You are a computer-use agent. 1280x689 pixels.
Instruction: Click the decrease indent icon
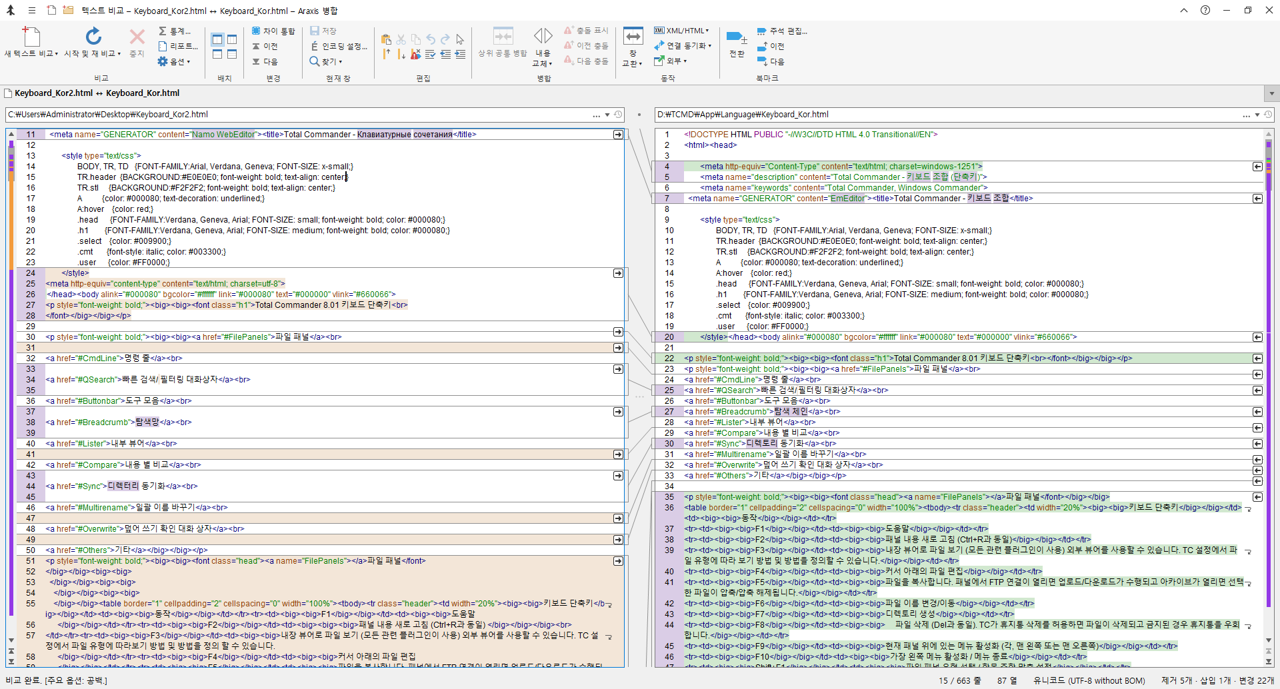[445, 54]
